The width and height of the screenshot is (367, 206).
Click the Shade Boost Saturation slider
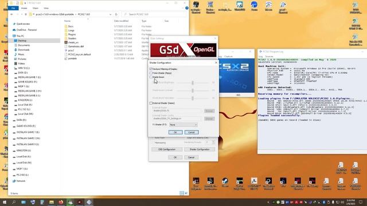click(193, 98)
